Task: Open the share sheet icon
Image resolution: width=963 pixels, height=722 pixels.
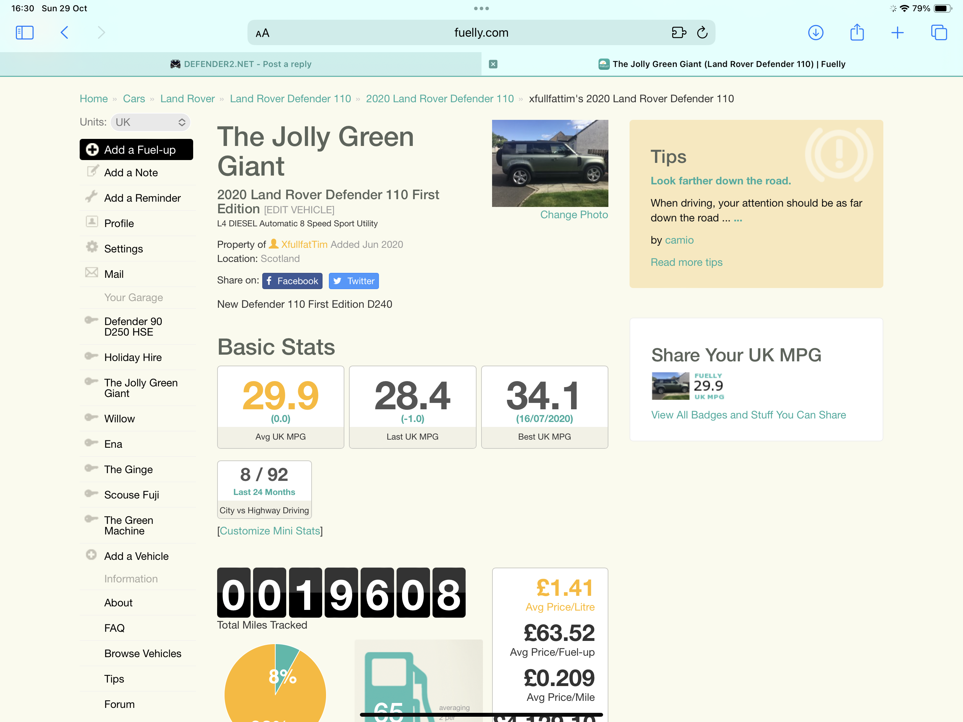Action: click(857, 32)
